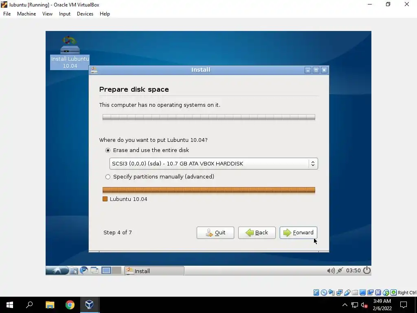This screenshot has width=417, height=313.
Task: Open the Machine menu
Action: [x=26, y=14]
